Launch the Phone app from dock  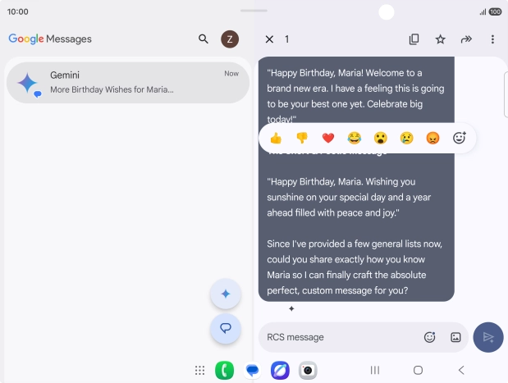pyautogui.click(x=224, y=371)
